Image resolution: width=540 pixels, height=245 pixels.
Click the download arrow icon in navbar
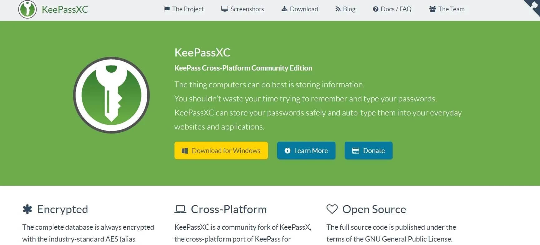pos(284,9)
